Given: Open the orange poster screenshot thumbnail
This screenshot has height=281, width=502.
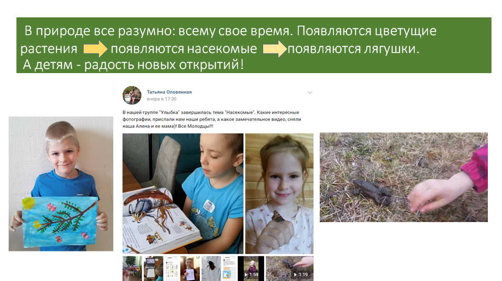Looking at the screenshot, I should (x=229, y=269).
